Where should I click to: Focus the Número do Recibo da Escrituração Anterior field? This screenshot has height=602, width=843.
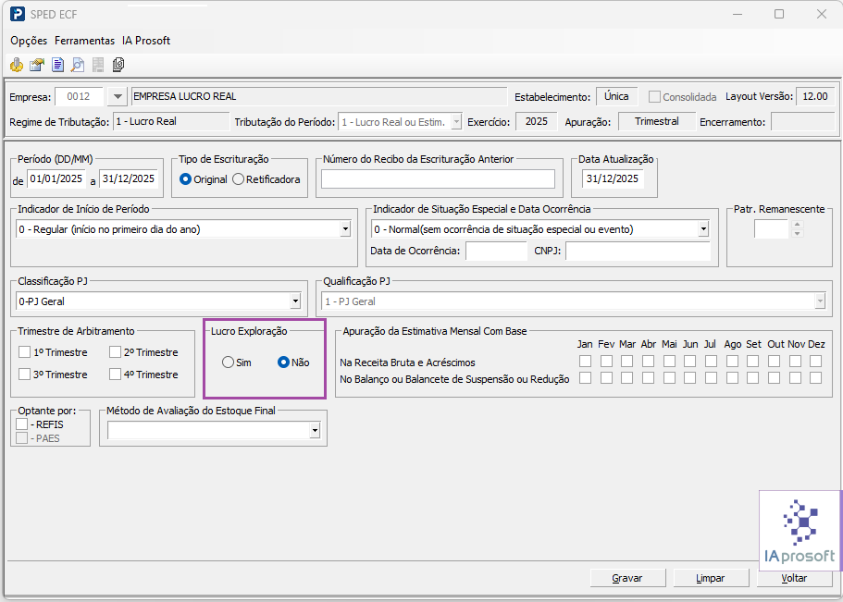tap(439, 179)
